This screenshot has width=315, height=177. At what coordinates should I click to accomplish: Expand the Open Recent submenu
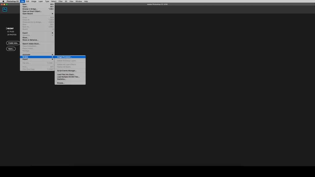coord(37,14)
